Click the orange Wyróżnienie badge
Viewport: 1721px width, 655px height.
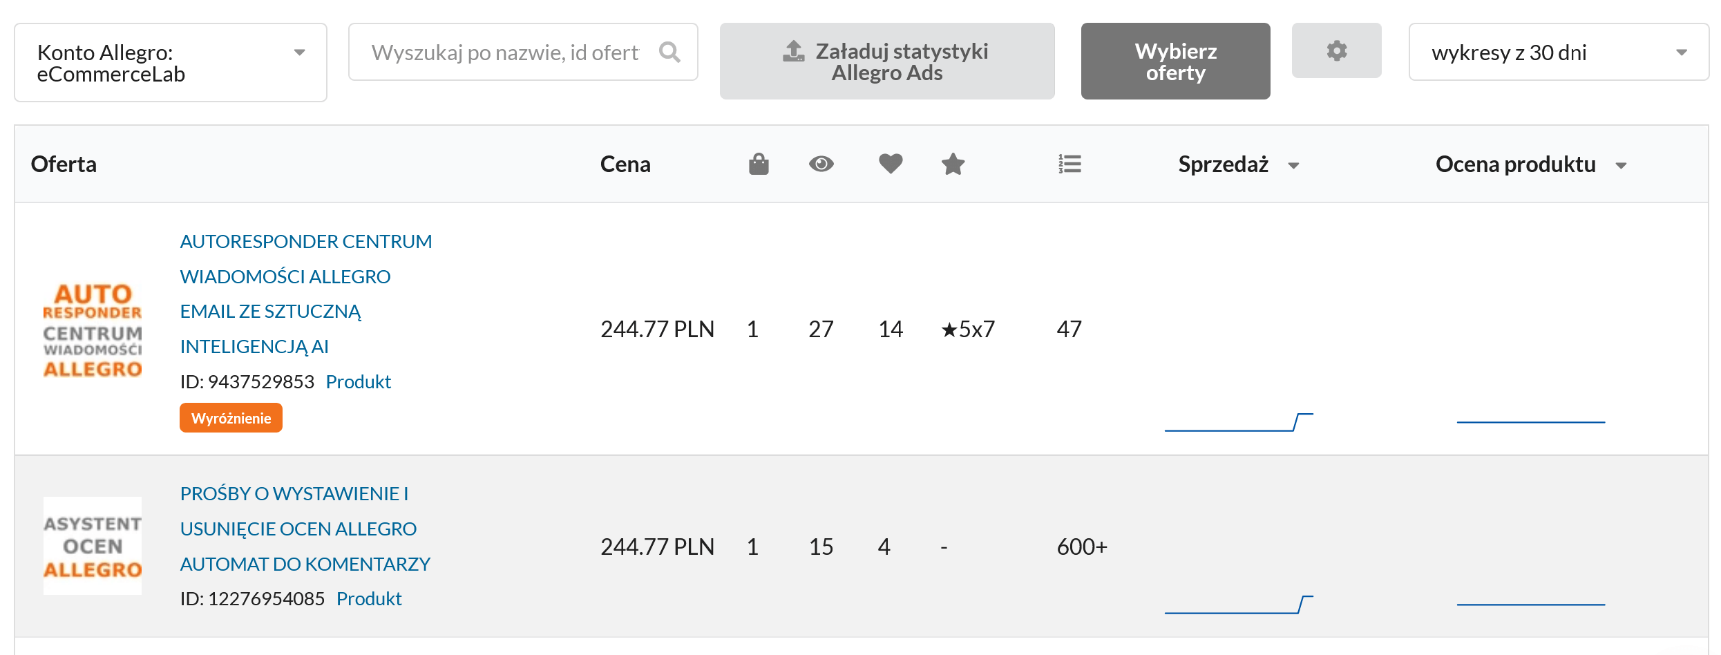[x=231, y=418]
